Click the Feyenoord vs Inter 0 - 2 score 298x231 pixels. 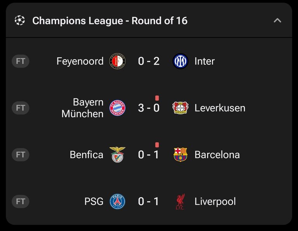[149, 61]
